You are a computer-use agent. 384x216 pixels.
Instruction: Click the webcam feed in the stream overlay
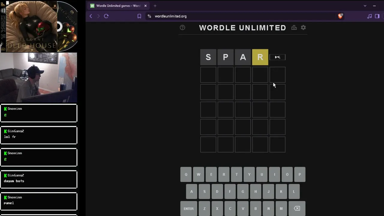coord(39,78)
